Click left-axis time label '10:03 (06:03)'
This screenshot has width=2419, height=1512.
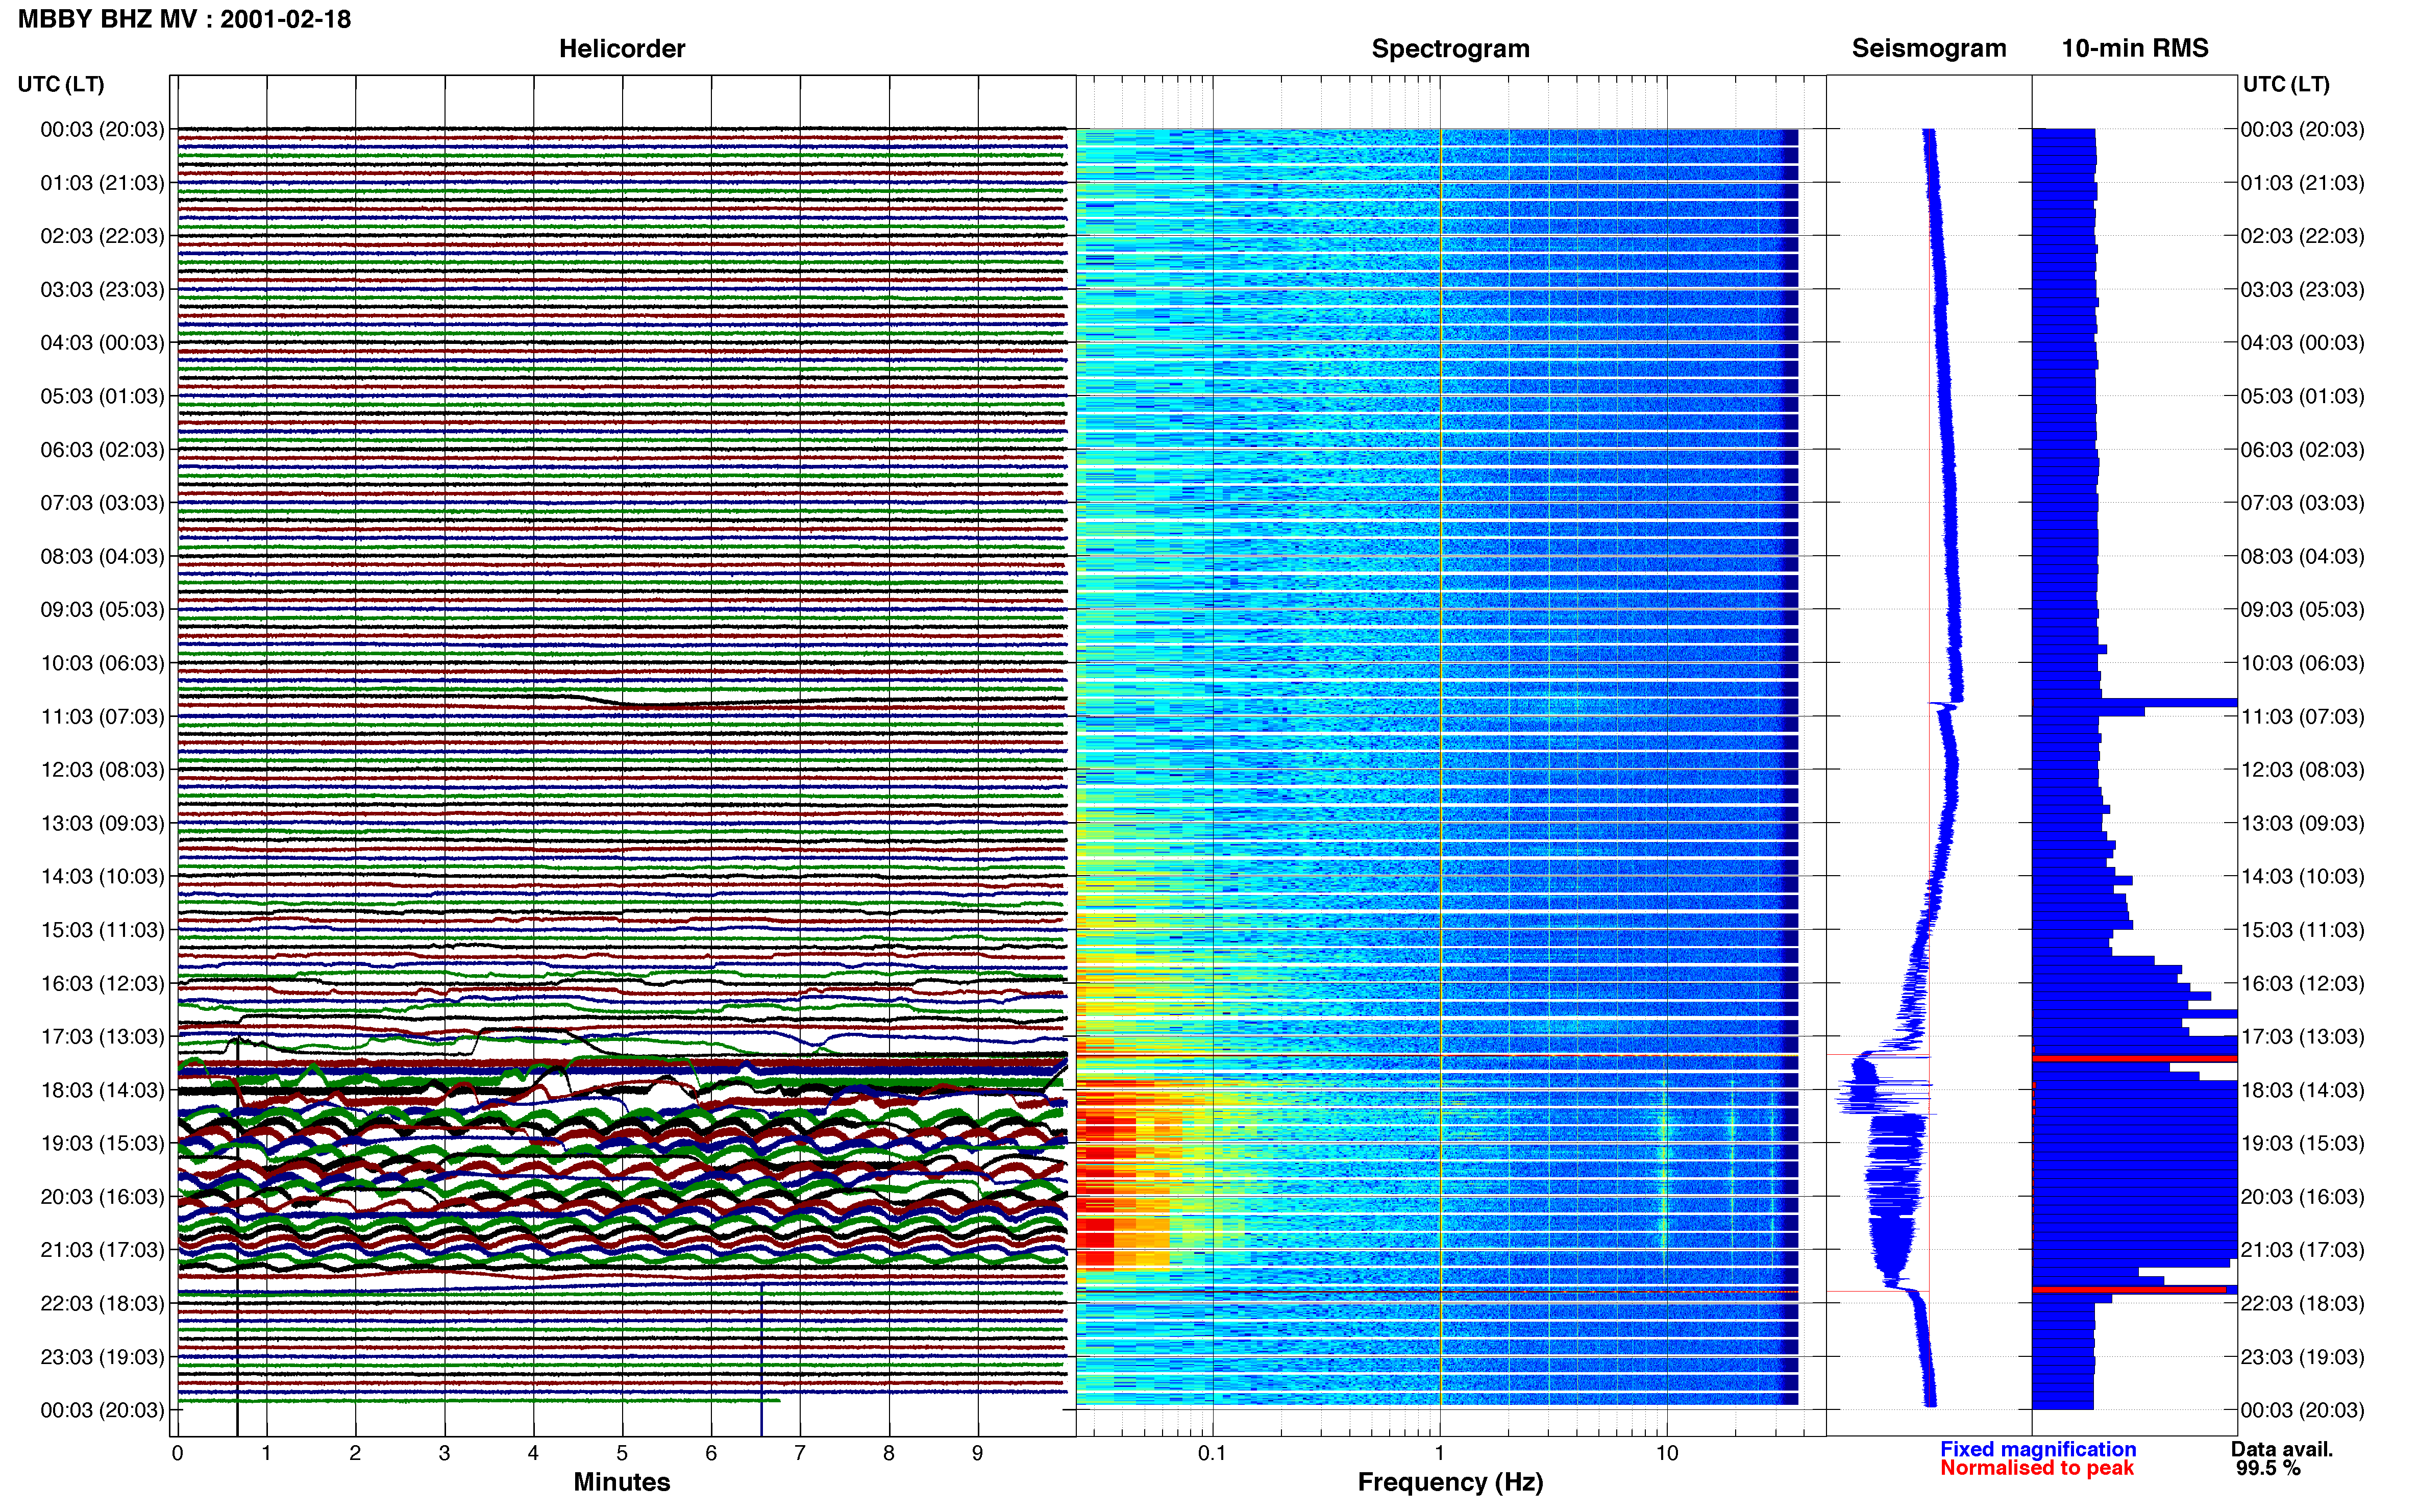tap(102, 663)
